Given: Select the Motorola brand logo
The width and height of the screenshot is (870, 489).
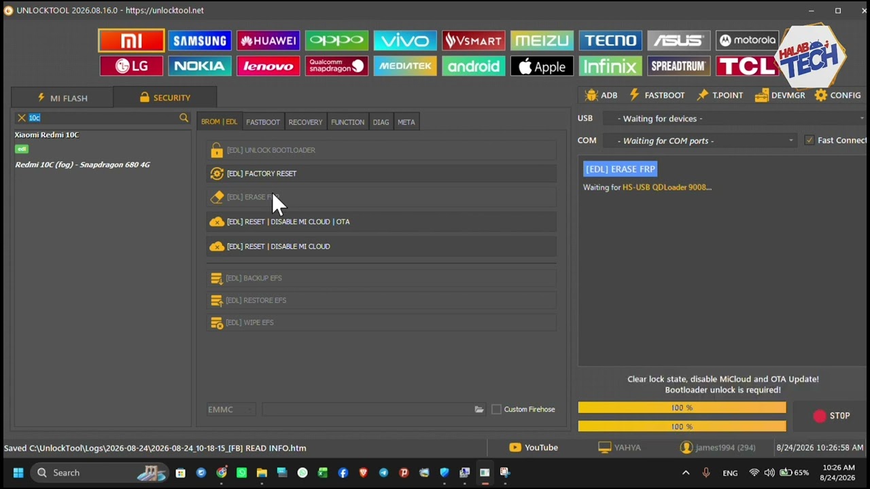Looking at the screenshot, I should pyautogui.click(x=747, y=41).
